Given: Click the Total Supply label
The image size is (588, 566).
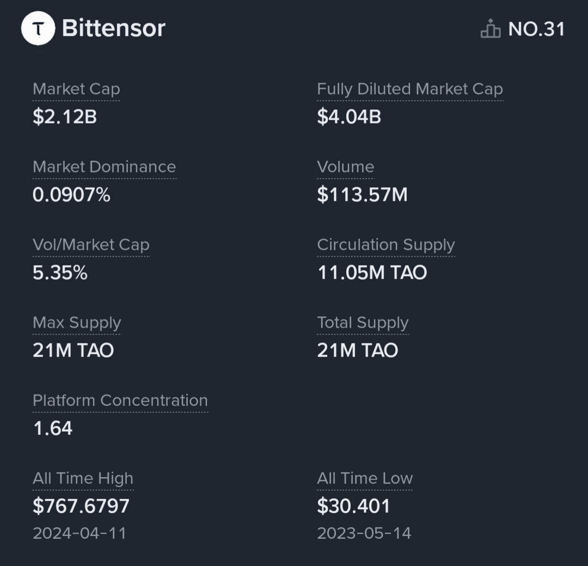Looking at the screenshot, I should tap(363, 323).
